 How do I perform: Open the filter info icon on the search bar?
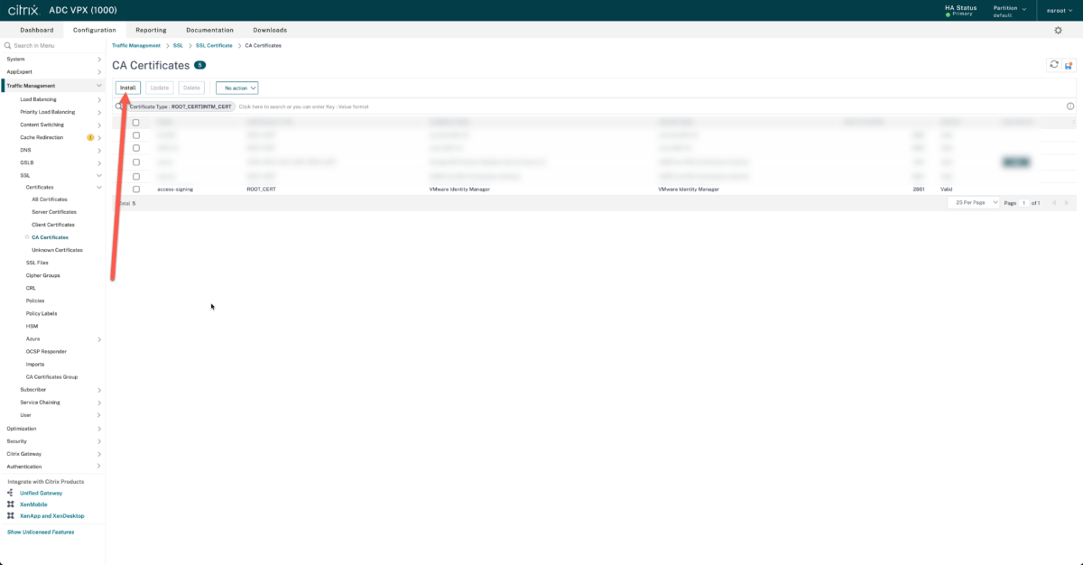1070,106
